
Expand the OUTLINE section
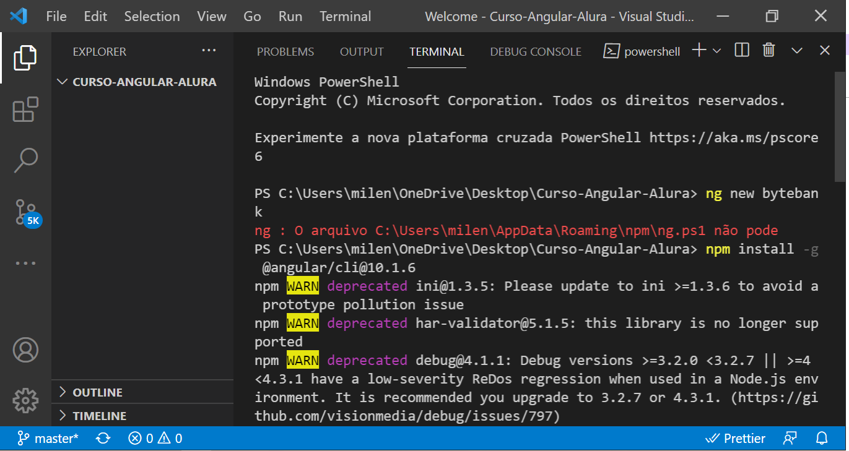(x=142, y=392)
